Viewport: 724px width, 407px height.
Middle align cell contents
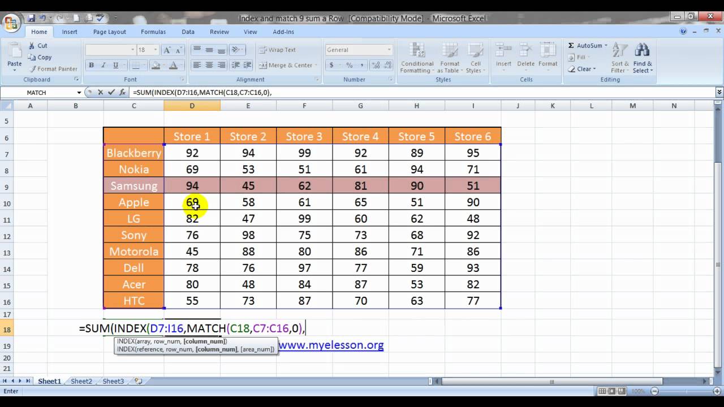[x=209, y=50]
